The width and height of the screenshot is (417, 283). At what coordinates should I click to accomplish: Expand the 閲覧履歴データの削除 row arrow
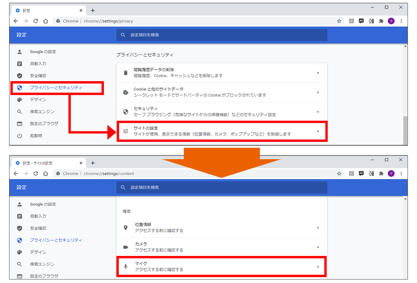[x=318, y=73]
